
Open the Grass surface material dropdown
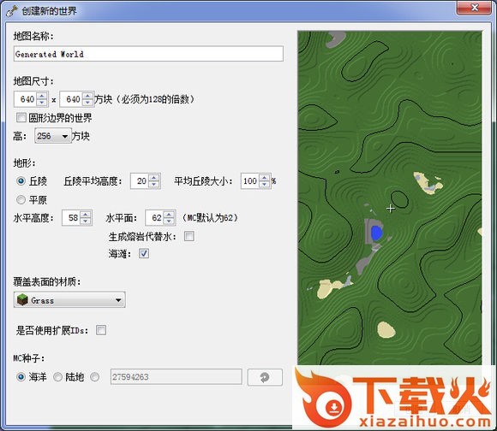[x=69, y=300]
